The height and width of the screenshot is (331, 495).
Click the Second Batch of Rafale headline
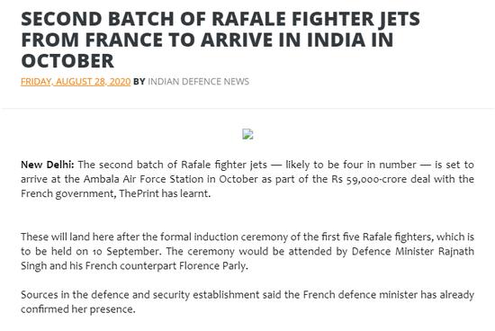220,40
